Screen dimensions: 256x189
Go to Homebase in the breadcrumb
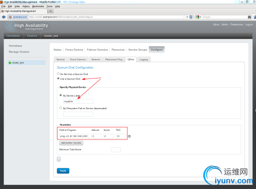[13, 36]
